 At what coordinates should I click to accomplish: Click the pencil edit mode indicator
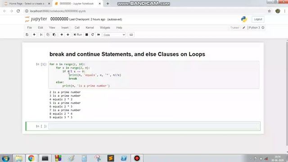(244, 28)
